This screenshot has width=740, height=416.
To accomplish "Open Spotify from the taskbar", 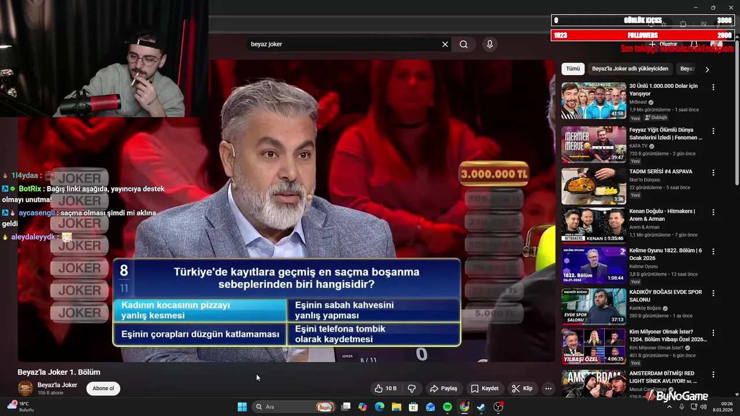I will click(x=447, y=407).
